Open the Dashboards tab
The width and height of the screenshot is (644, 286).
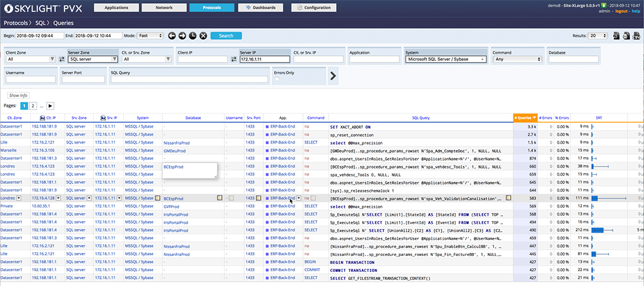261,7
